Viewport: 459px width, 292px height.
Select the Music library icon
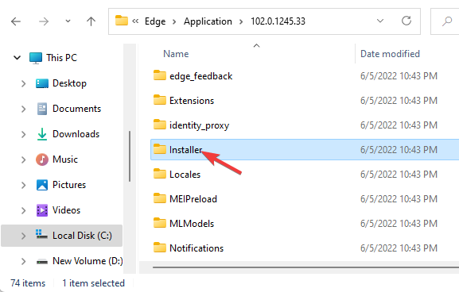pos(42,159)
